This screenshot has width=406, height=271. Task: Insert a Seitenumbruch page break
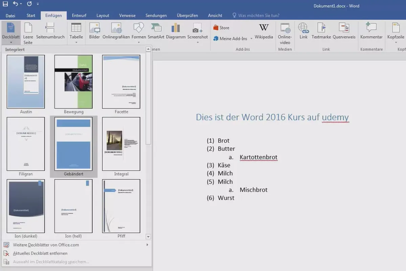point(50,30)
